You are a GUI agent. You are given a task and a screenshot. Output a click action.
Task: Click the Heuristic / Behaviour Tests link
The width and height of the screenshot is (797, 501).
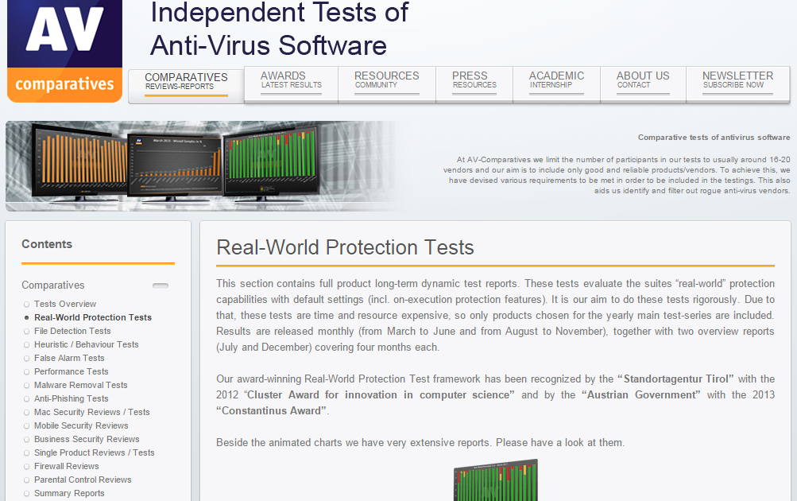click(x=87, y=344)
